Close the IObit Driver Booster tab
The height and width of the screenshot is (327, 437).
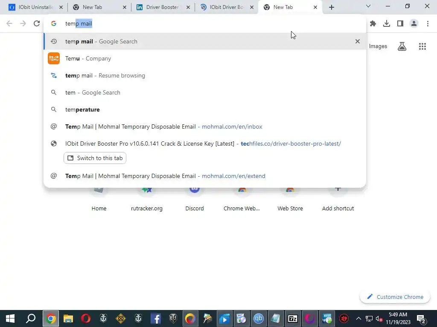252,8
